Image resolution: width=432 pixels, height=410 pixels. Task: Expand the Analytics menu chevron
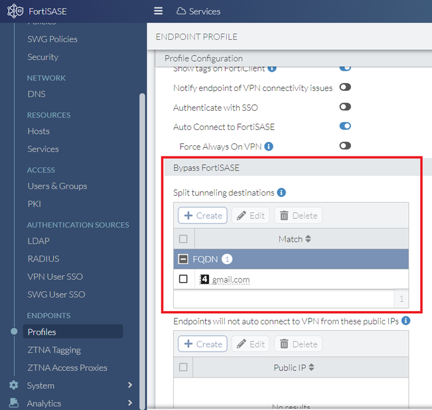coord(130,403)
